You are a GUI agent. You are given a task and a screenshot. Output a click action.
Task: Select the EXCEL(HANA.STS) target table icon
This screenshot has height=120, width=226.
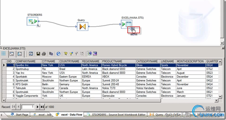tap(127, 24)
